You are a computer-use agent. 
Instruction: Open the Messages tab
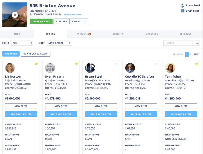click(152, 34)
